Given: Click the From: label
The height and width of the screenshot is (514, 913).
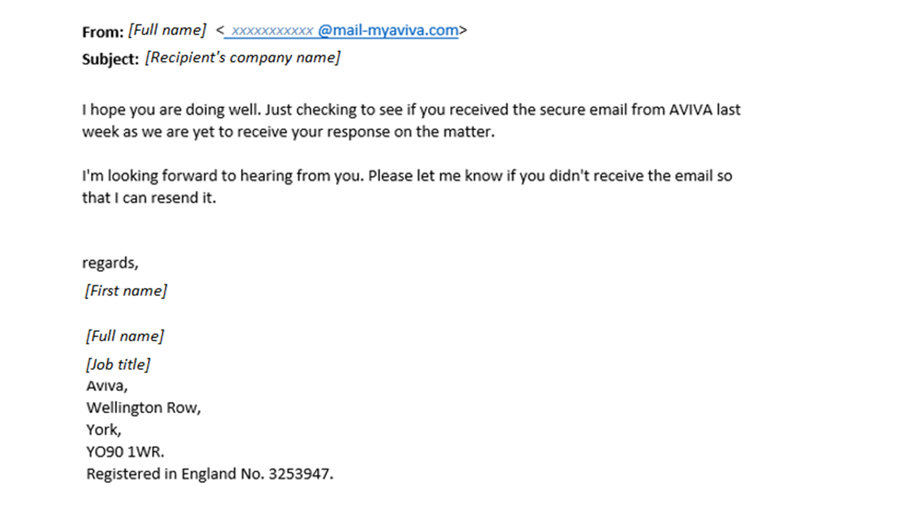Looking at the screenshot, I should tap(103, 32).
